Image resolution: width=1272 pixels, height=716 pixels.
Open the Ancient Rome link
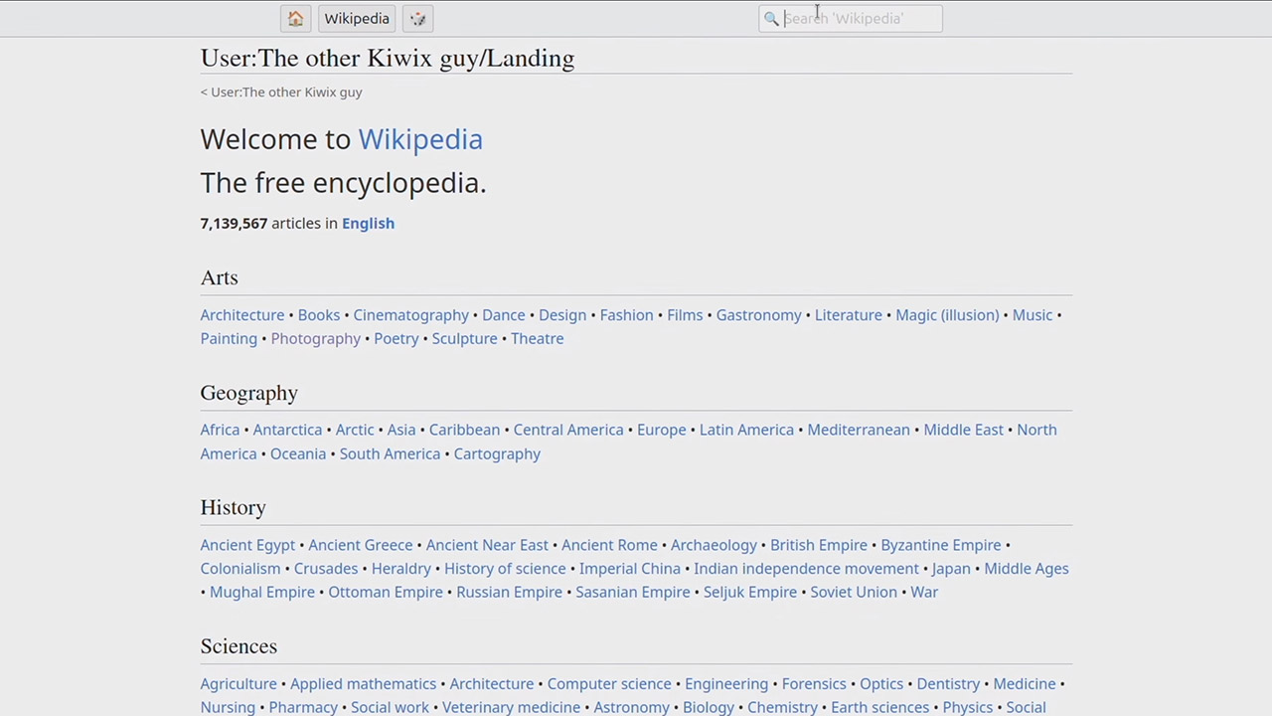[x=609, y=545]
